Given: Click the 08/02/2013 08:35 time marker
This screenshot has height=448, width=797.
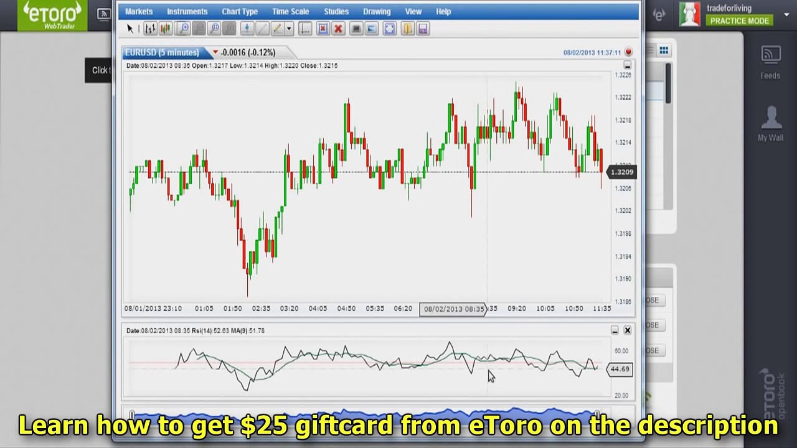Looking at the screenshot, I should click(x=453, y=309).
